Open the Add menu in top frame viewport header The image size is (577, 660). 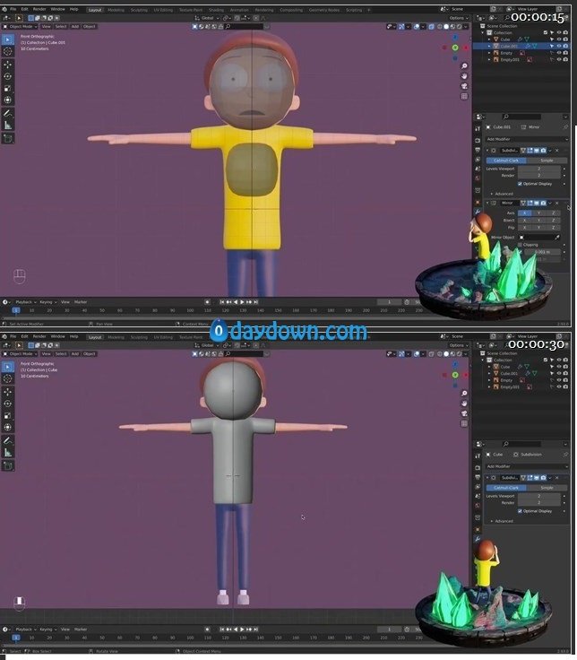click(75, 27)
